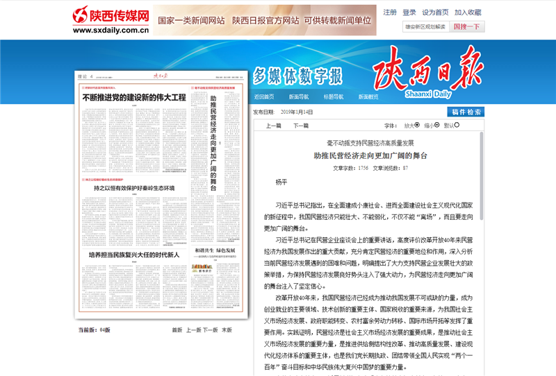
Task: Click the 上一版 previous page link
Action: pyautogui.click(x=194, y=330)
